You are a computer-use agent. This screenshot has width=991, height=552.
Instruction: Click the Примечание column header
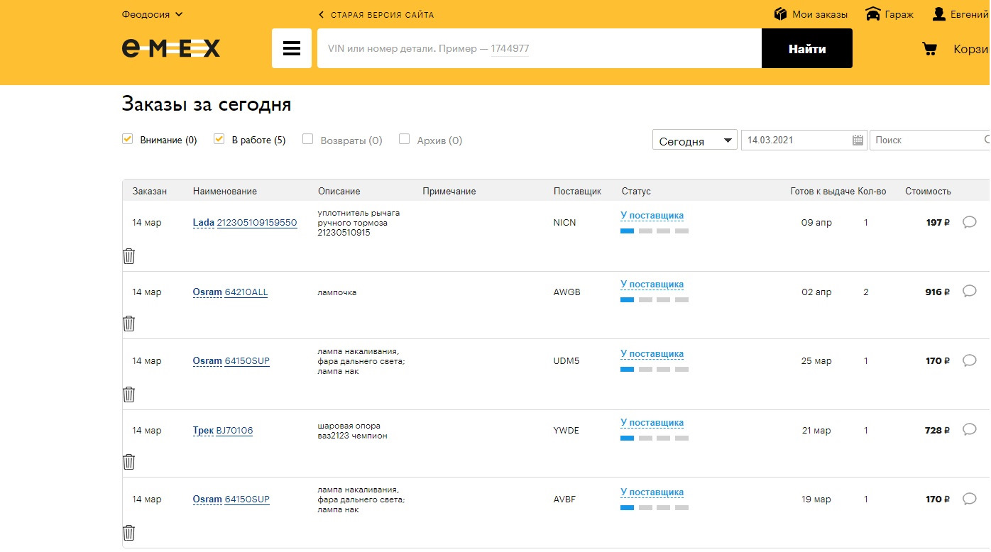click(x=449, y=192)
